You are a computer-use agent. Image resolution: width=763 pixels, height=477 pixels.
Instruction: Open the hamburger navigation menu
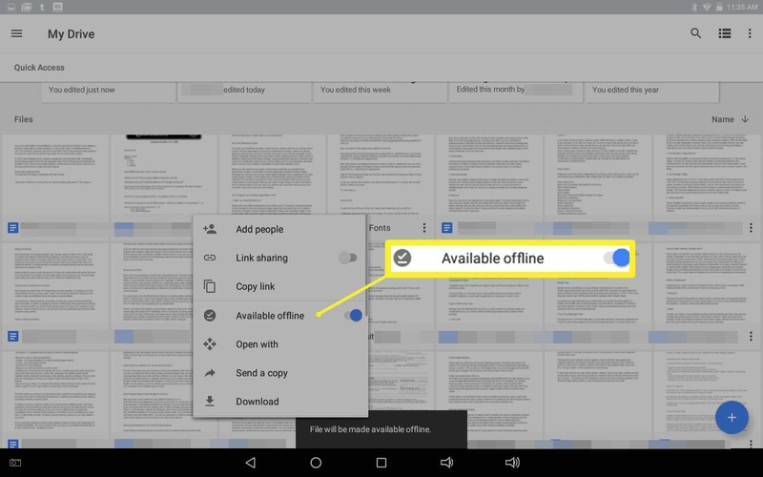[16, 33]
